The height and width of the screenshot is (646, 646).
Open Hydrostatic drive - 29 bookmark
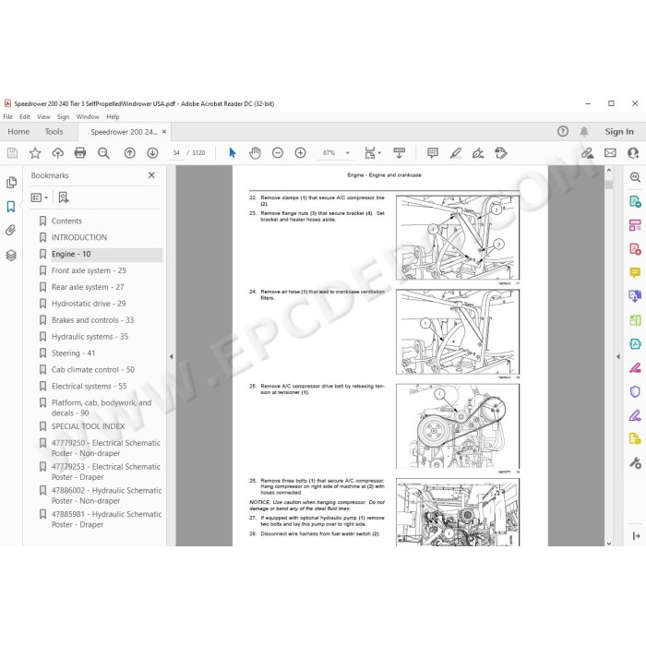point(89,304)
